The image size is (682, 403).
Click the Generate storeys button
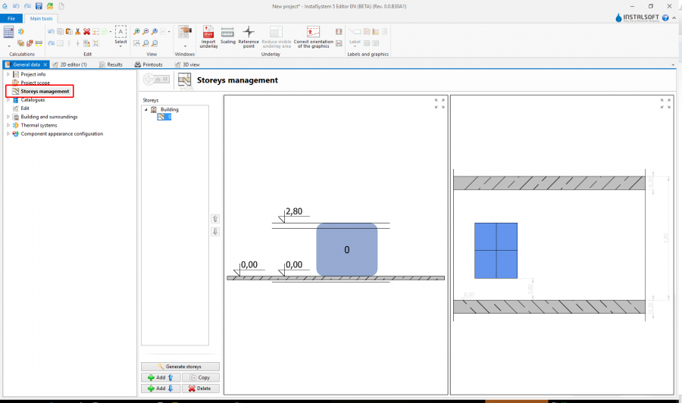180,367
